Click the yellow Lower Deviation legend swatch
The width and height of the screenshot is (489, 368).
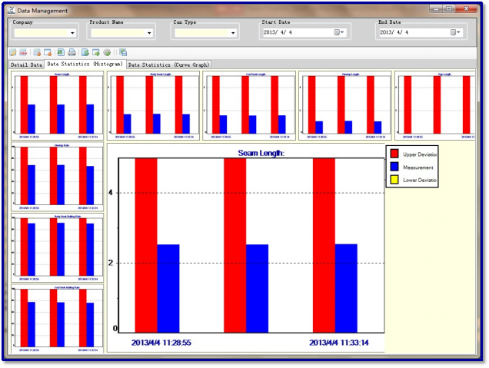click(394, 179)
